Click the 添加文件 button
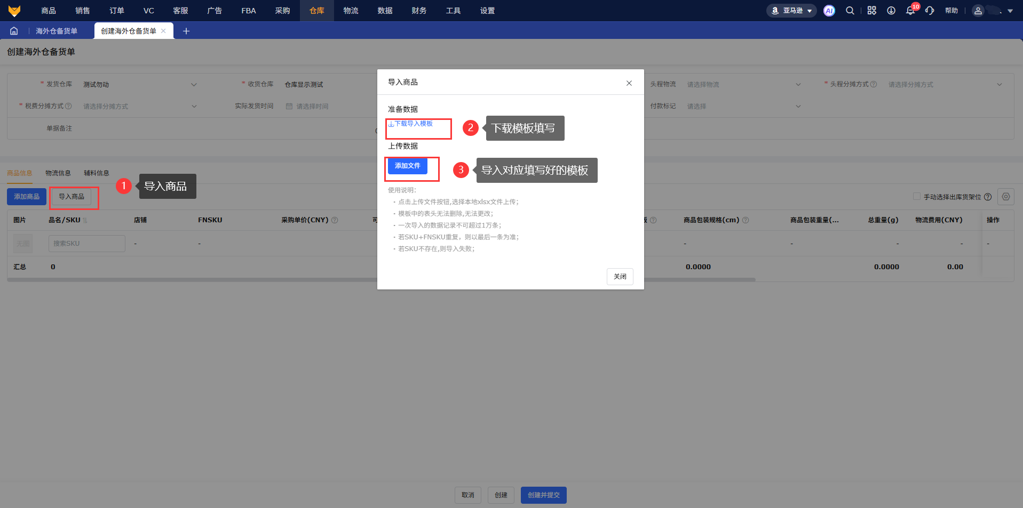Viewport: 1023px width, 508px height. point(408,166)
